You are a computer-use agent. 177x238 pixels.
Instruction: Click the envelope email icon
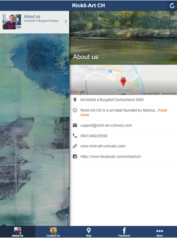click(75, 125)
